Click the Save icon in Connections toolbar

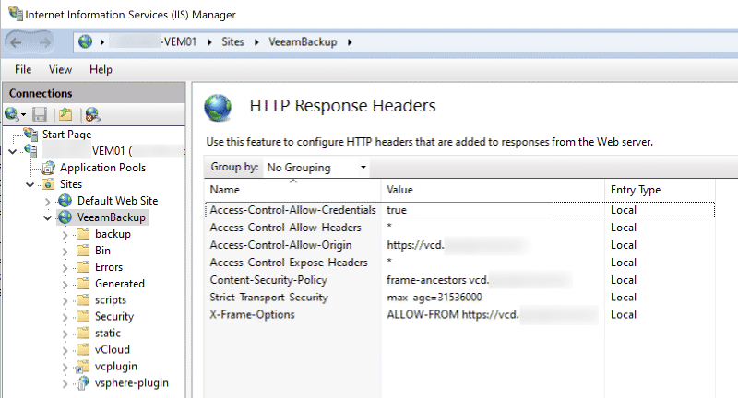[x=40, y=114]
